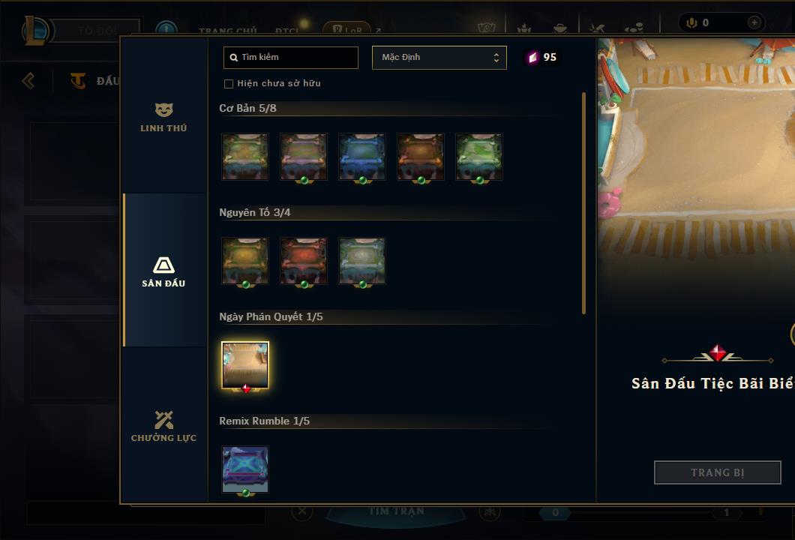
Task: Click the back chevron arrow icon
Action: [x=28, y=80]
